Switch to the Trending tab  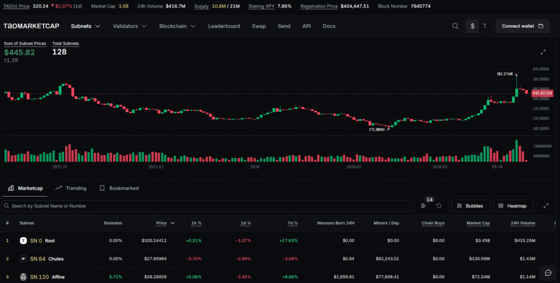coord(71,188)
